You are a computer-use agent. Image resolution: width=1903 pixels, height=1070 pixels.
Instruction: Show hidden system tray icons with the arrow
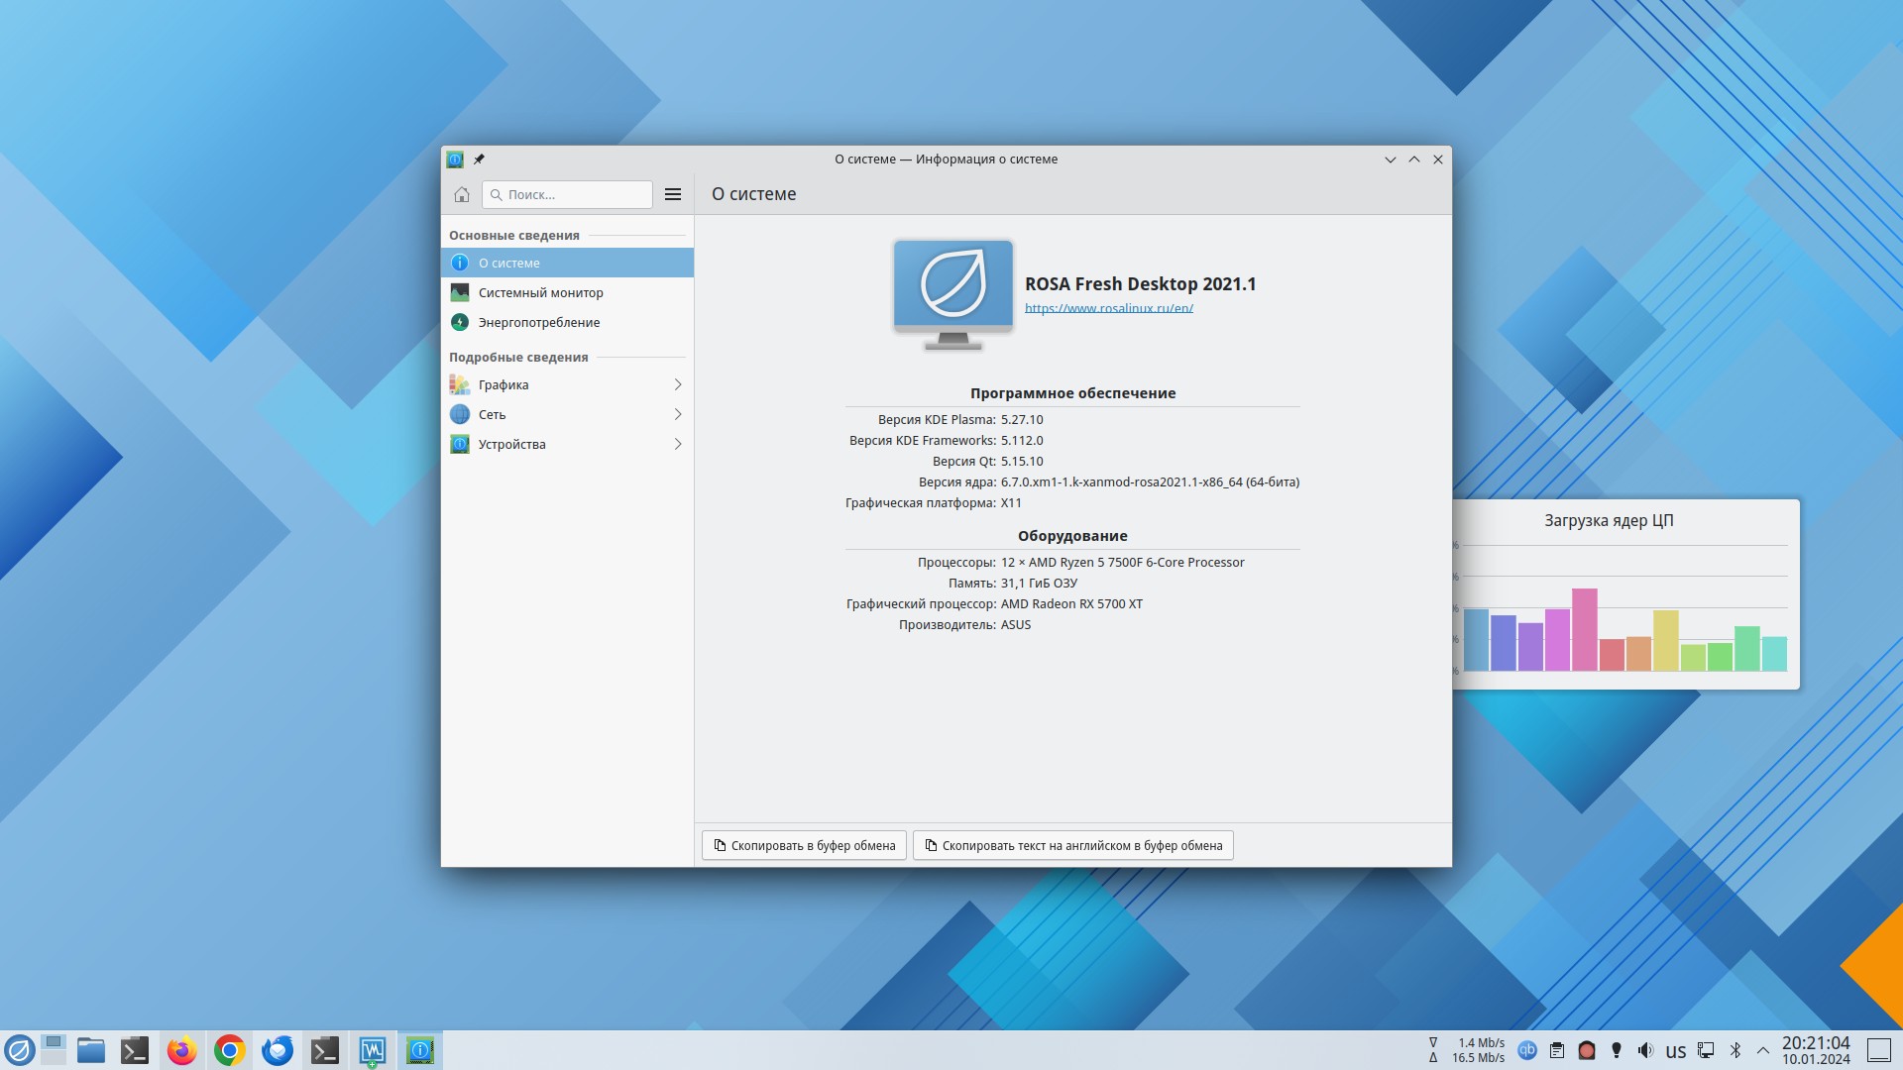[x=1763, y=1050]
